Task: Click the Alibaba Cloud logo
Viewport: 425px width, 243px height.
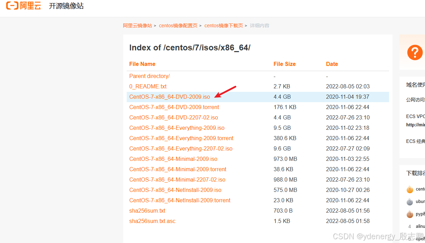Action: point(23,6)
